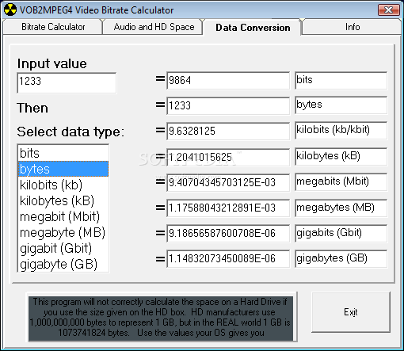Click the 'Input value' heading
Image resolution: width=404 pixels, height=351 pixels.
(52, 63)
